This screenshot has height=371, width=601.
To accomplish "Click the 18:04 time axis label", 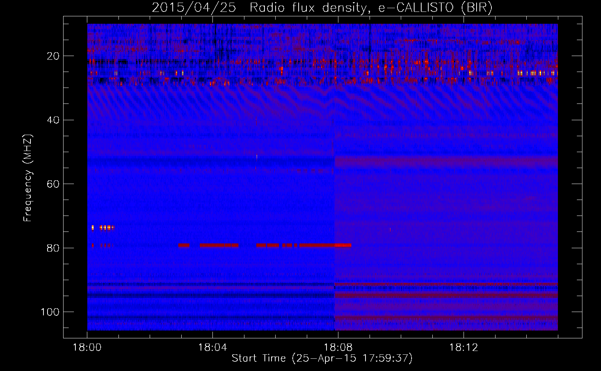I will click(212, 347).
